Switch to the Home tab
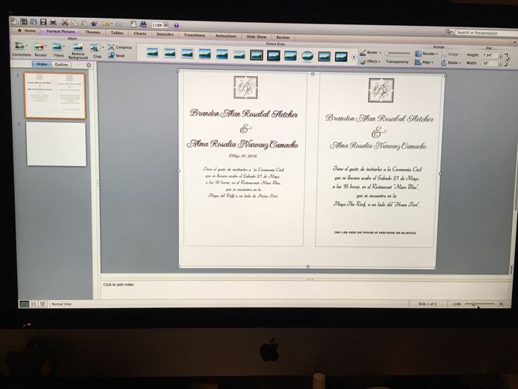518x389 pixels. pyautogui.click(x=27, y=30)
